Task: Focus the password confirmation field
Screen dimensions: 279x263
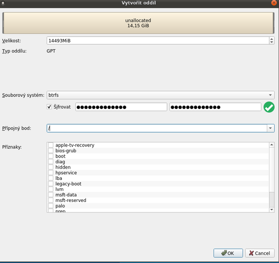Action: [215, 107]
